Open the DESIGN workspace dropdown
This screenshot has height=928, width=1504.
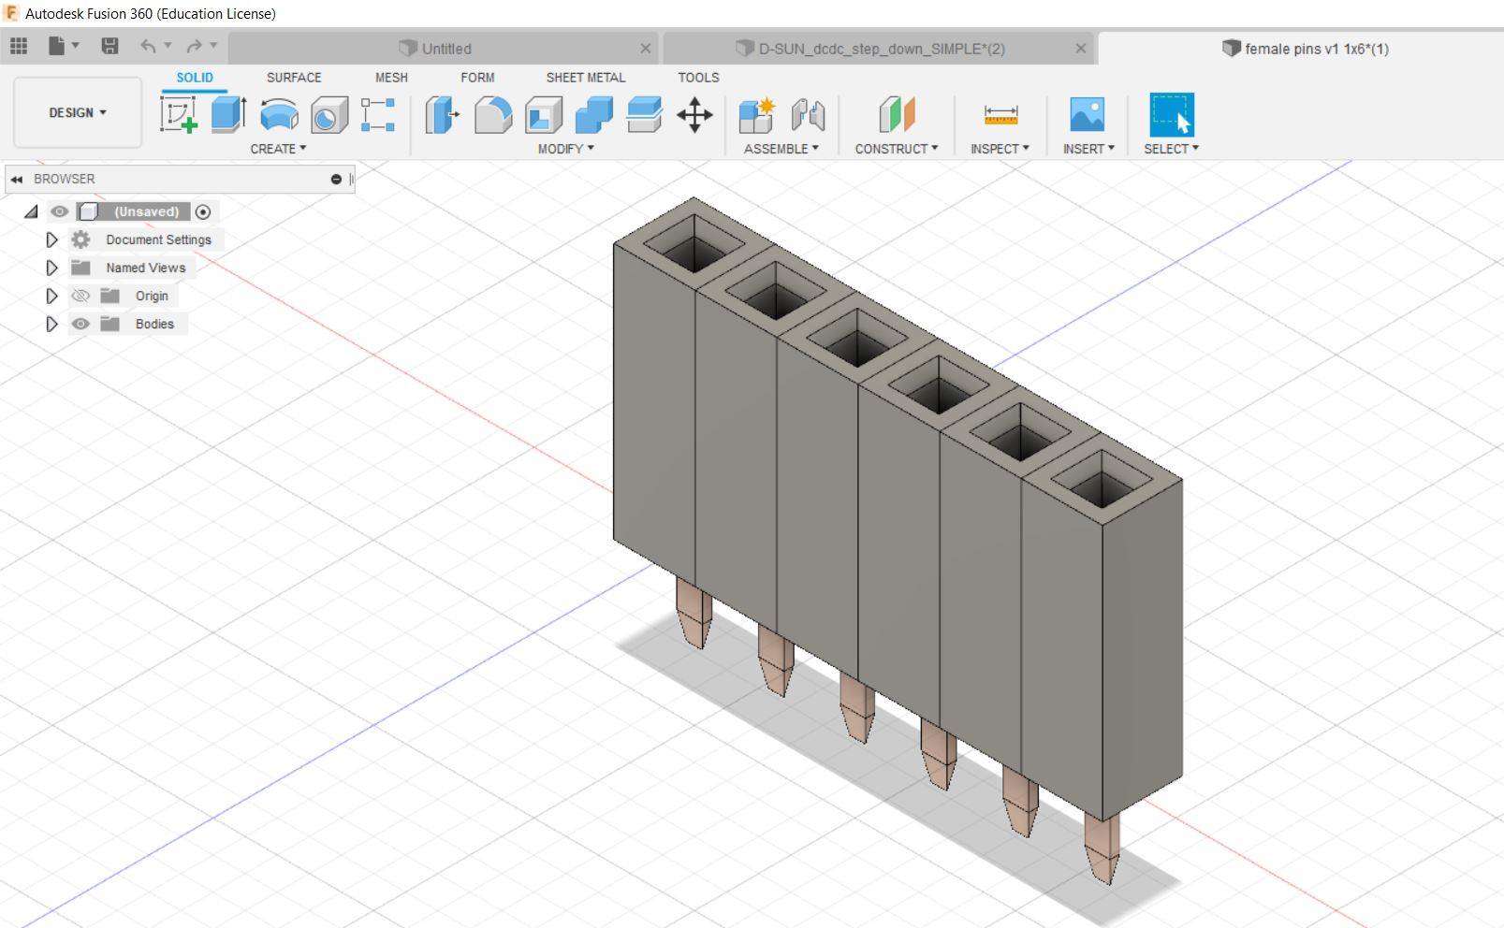click(78, 112)
